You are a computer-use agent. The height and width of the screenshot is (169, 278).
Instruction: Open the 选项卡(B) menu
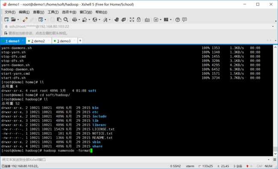click(69, 12)
